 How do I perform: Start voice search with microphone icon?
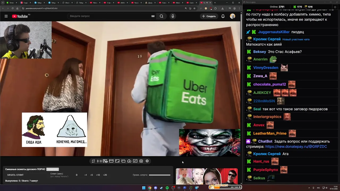point(173,16)
